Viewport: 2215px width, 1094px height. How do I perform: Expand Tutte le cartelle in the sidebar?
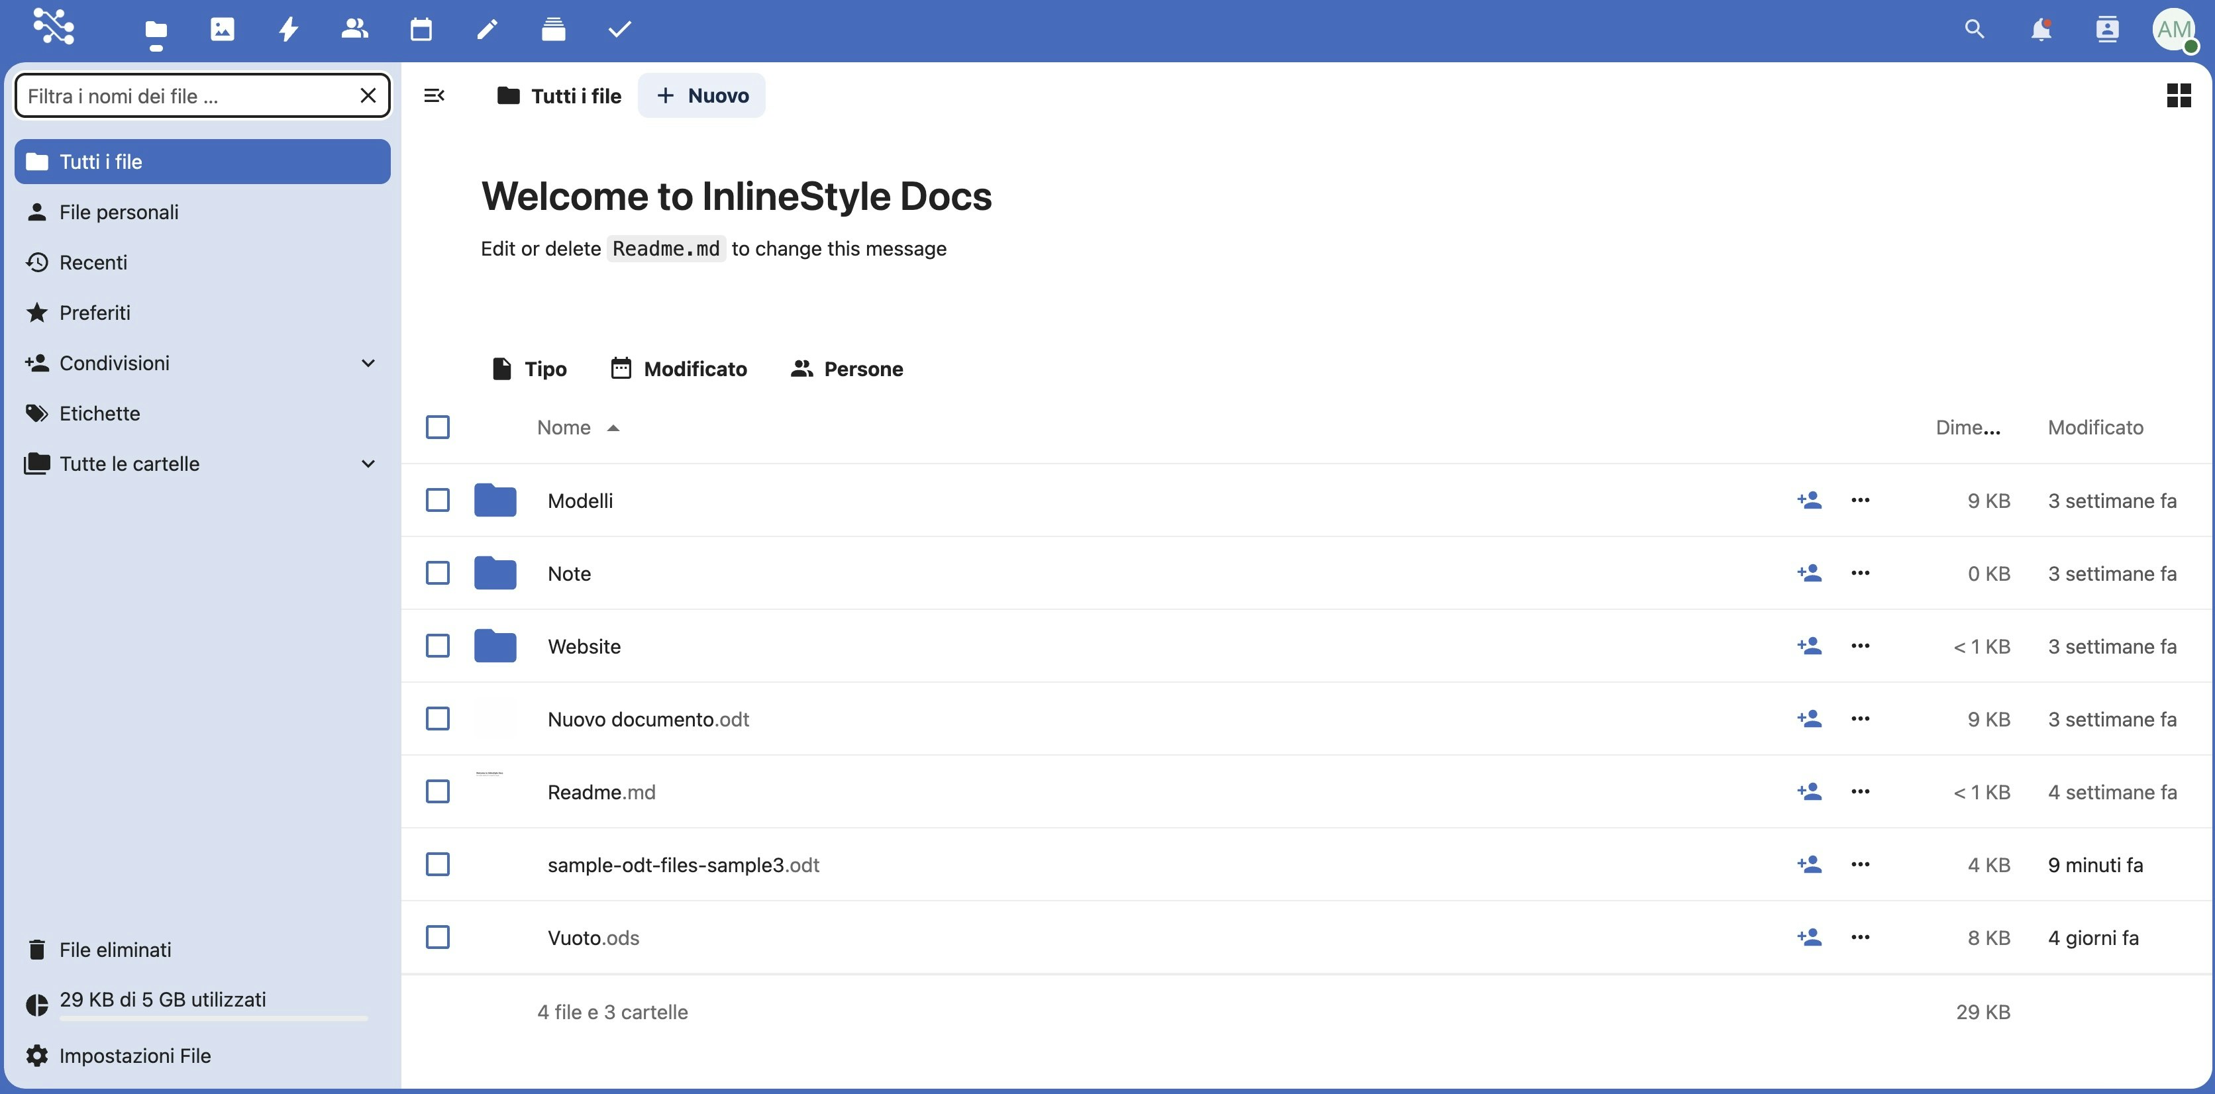pos(369,463)
